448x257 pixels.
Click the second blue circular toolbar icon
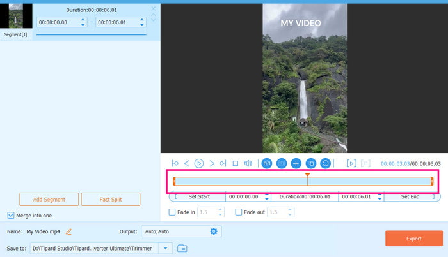coord(282,163)
